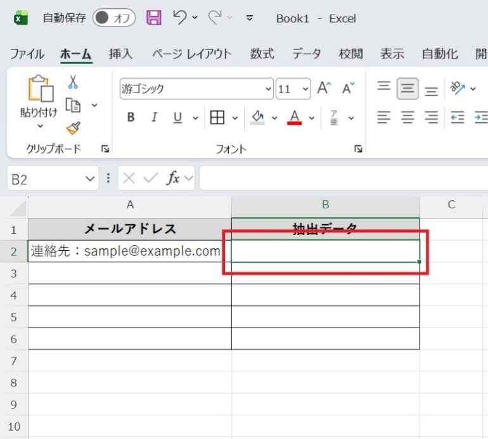This screenshot has width=488, height=439.
Task: Open the Underline style dropdown arrow
Action: (195, 118)
